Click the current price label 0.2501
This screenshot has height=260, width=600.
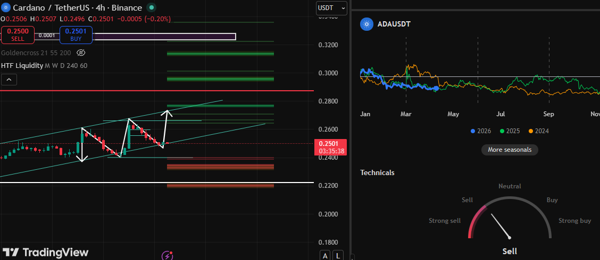pyautogui.click(x=328, y=144)
